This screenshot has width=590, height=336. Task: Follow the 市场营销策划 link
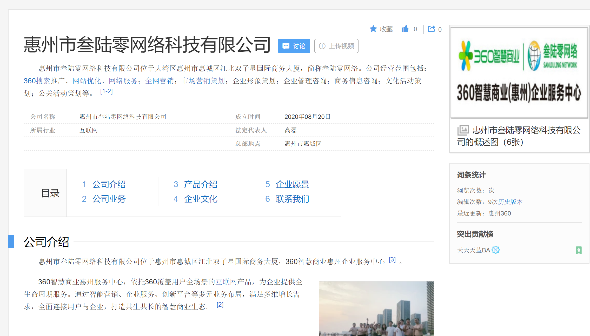[x=203, y=81]
